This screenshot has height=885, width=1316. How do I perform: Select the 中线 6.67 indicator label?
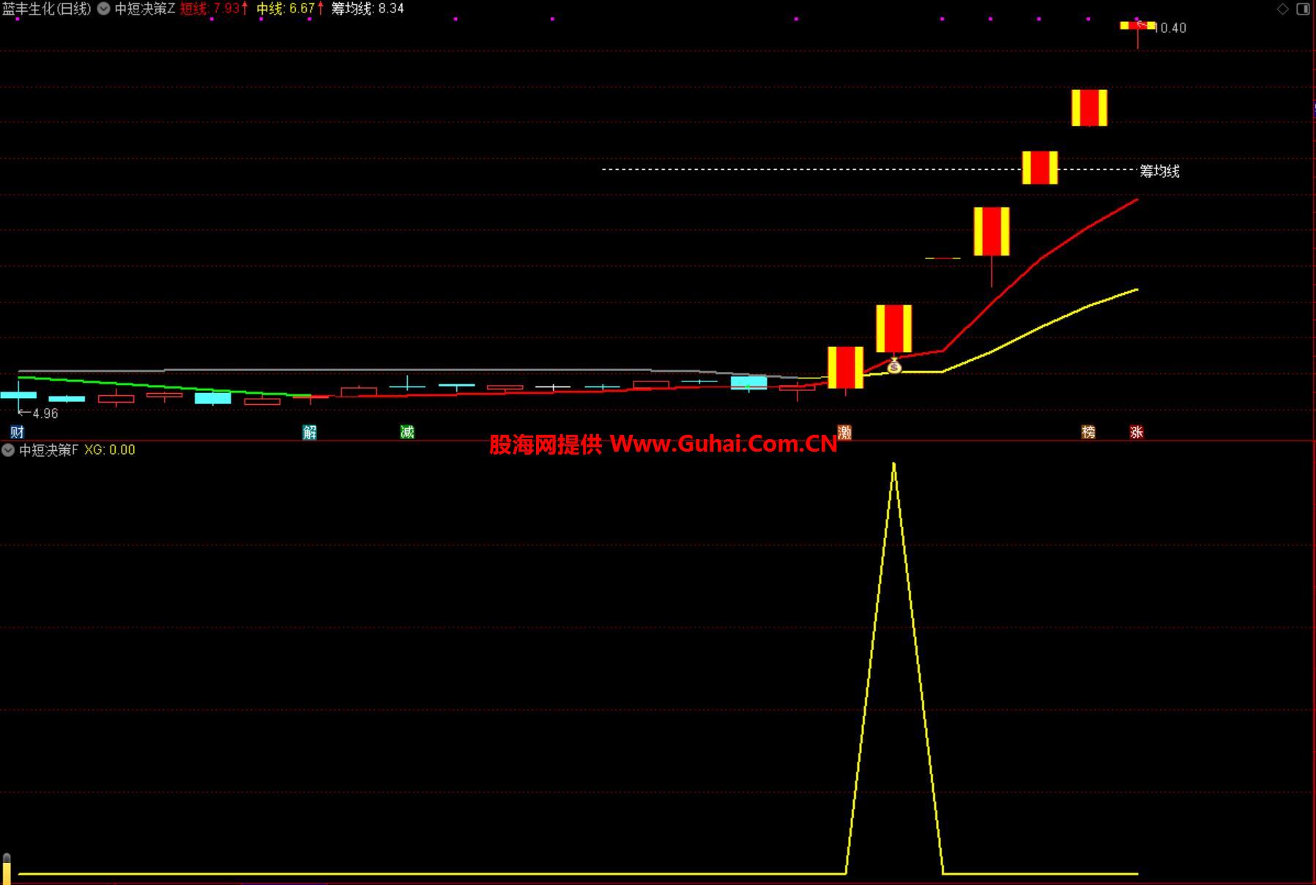(x=289, y=9)
